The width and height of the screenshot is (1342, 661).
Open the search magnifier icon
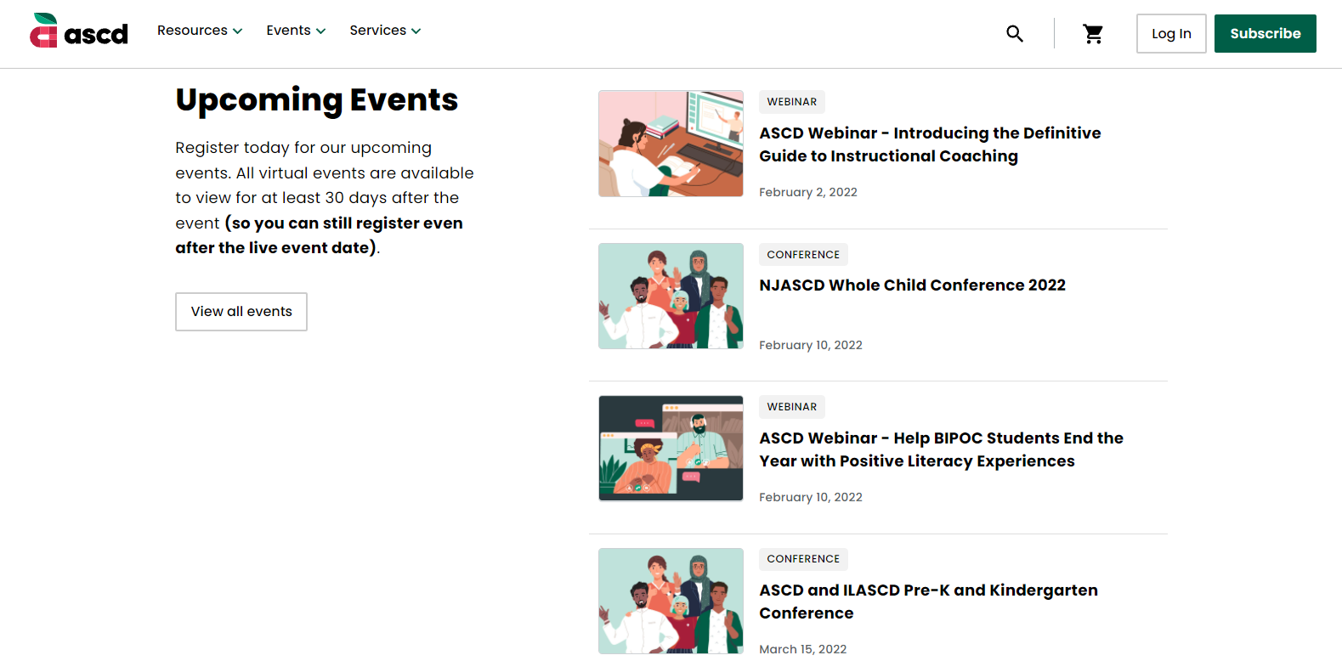pyautogui.click(x=1014, y=33)
